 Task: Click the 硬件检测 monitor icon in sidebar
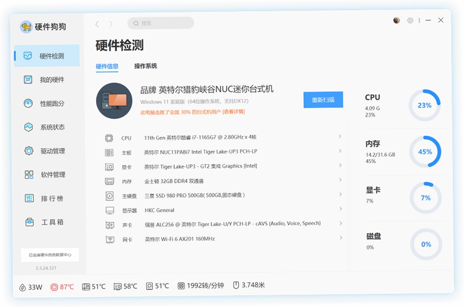pyautogui.click(x=28, y=56)
